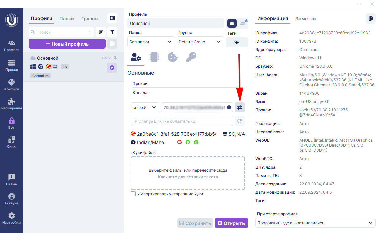Enable Импортировать устаревшие куки checkbox
The image size is (379, 233).
click(133, 194)
